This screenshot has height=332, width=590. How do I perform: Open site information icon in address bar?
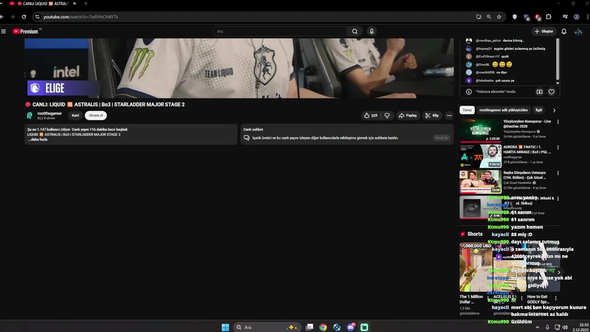(37, 17)
